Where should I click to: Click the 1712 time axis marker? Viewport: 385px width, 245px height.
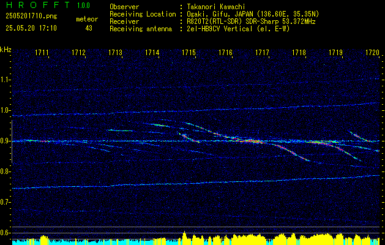click(x=79, y=52)
